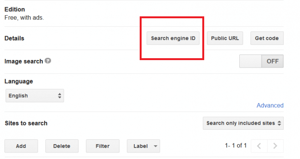Viewport: 300px width, 159px height.
Task: Open the English language dropdown
Action: pyautogui.click(x=35, y=96)
